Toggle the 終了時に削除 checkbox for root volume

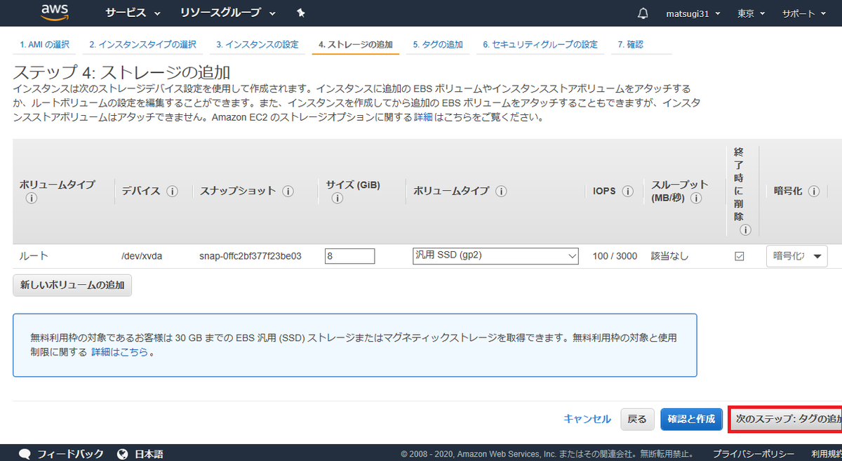[x=739, y=256]
